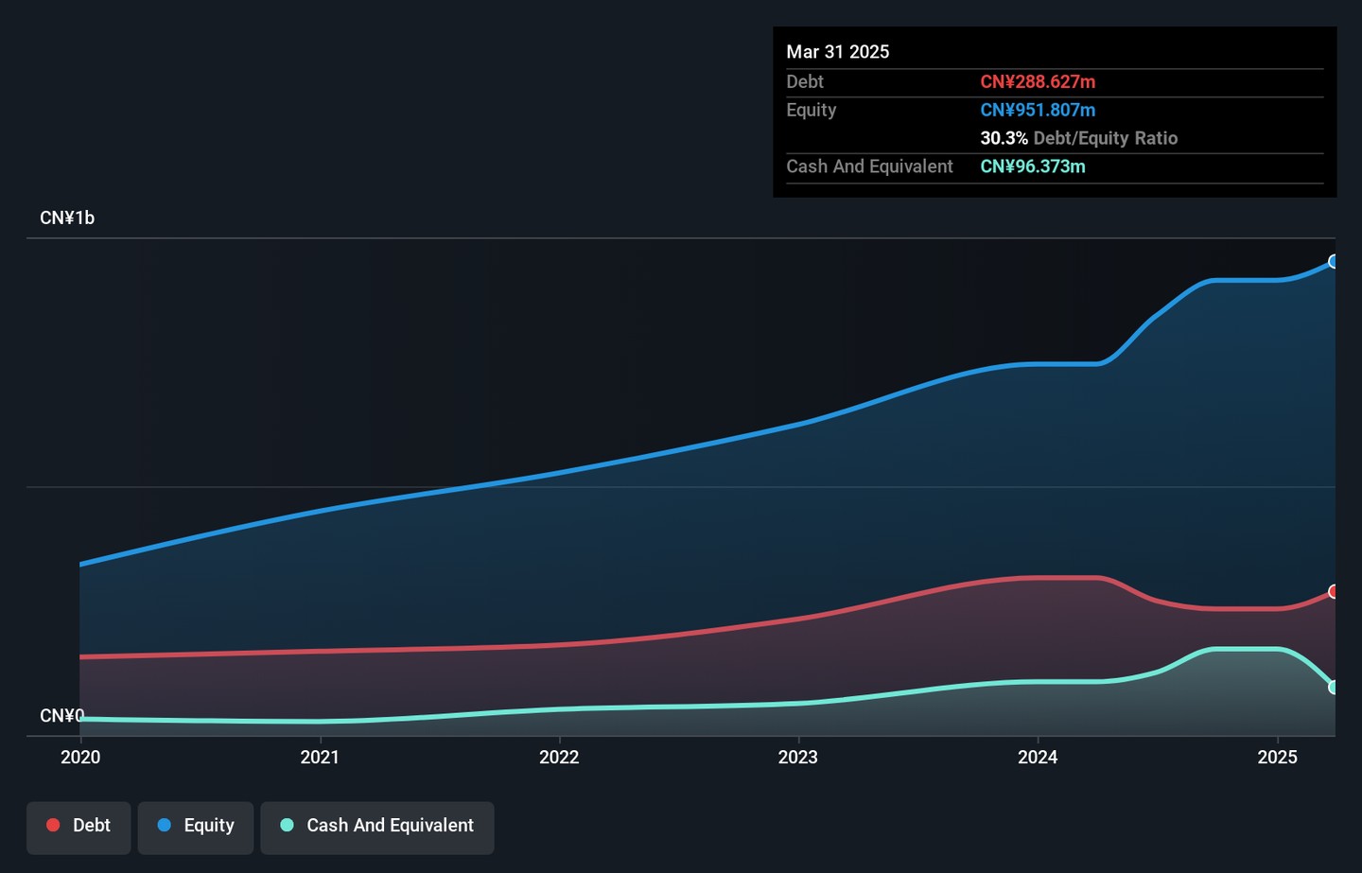1362x873 pixels.
Task: Click the 2020 x-axis label
Action: coord(80,757)
